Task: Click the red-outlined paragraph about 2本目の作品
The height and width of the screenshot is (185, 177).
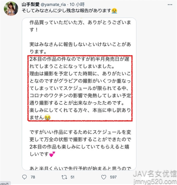Action: pyautogui.click(x=80, y=88)
